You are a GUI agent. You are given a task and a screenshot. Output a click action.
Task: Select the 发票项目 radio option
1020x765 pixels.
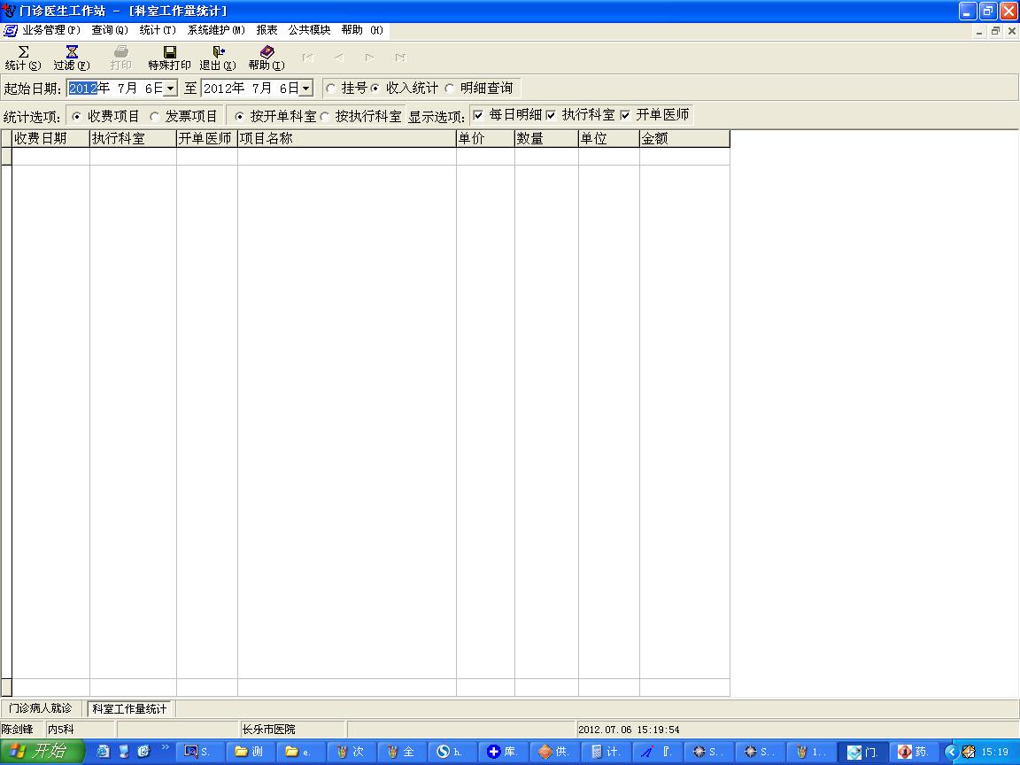pyautogui.click(x=154, y=117)
